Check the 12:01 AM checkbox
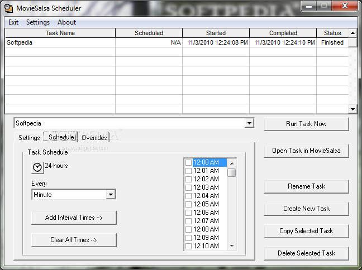Viewport: 362px width, 270px height. 188,171
